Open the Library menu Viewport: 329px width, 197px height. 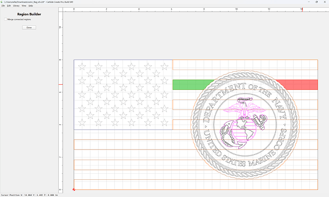(x=16, y=6)
